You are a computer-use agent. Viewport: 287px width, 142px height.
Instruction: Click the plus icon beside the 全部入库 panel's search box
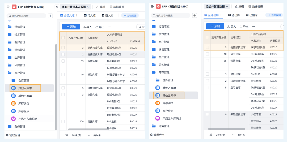(x=50, y=16)
